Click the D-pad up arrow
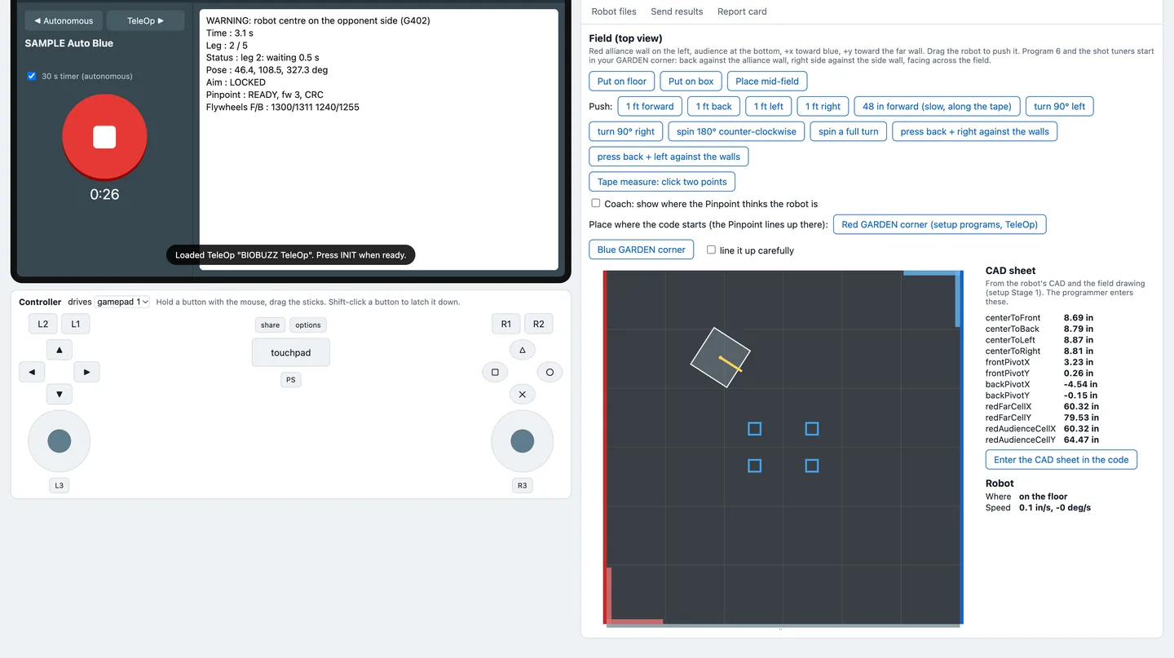 click(x=60, y=350)
